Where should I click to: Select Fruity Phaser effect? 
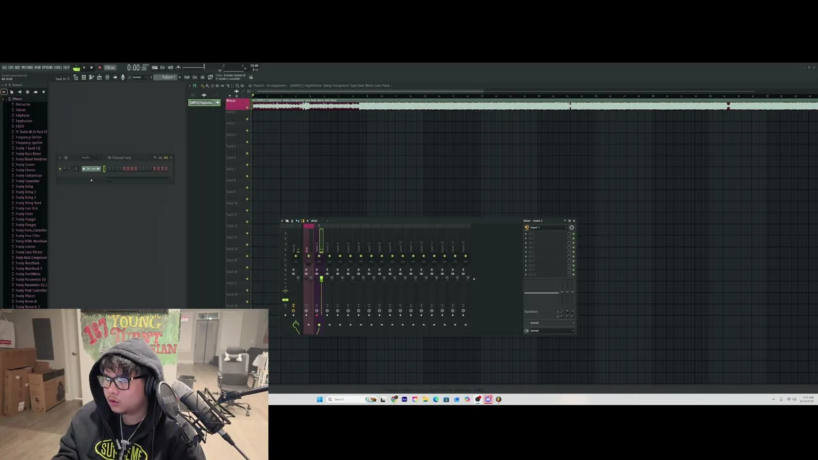(26, 296)
